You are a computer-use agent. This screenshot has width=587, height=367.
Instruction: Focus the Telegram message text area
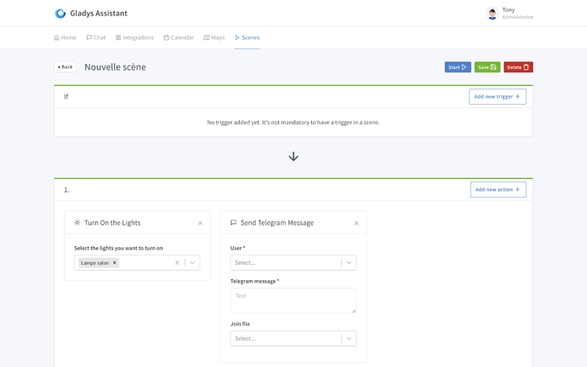coord(293,301)
